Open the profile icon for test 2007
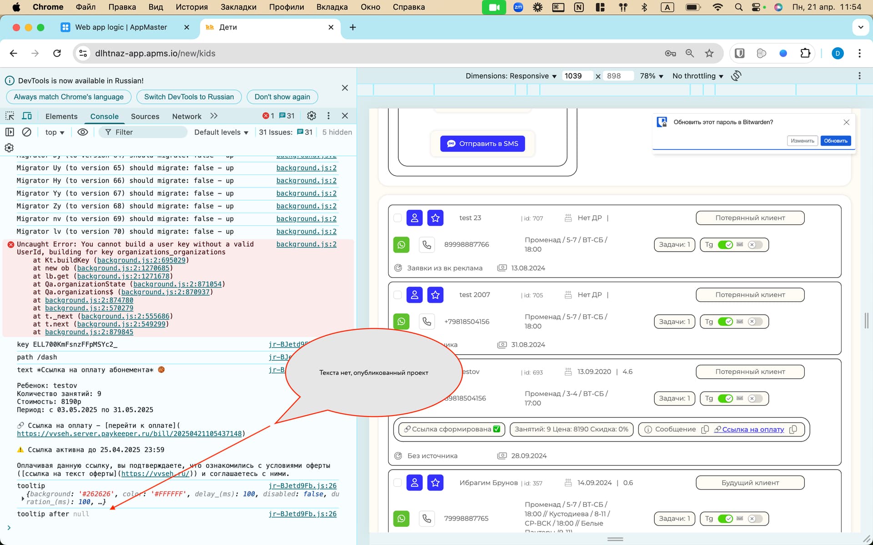Screen dimensions: 873x545 [x=414, y=295]
